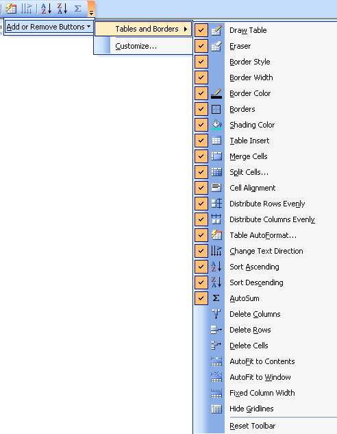Uncheck the Border Width checkbox
Screen dimensions: 337x434
pos(201,77)
